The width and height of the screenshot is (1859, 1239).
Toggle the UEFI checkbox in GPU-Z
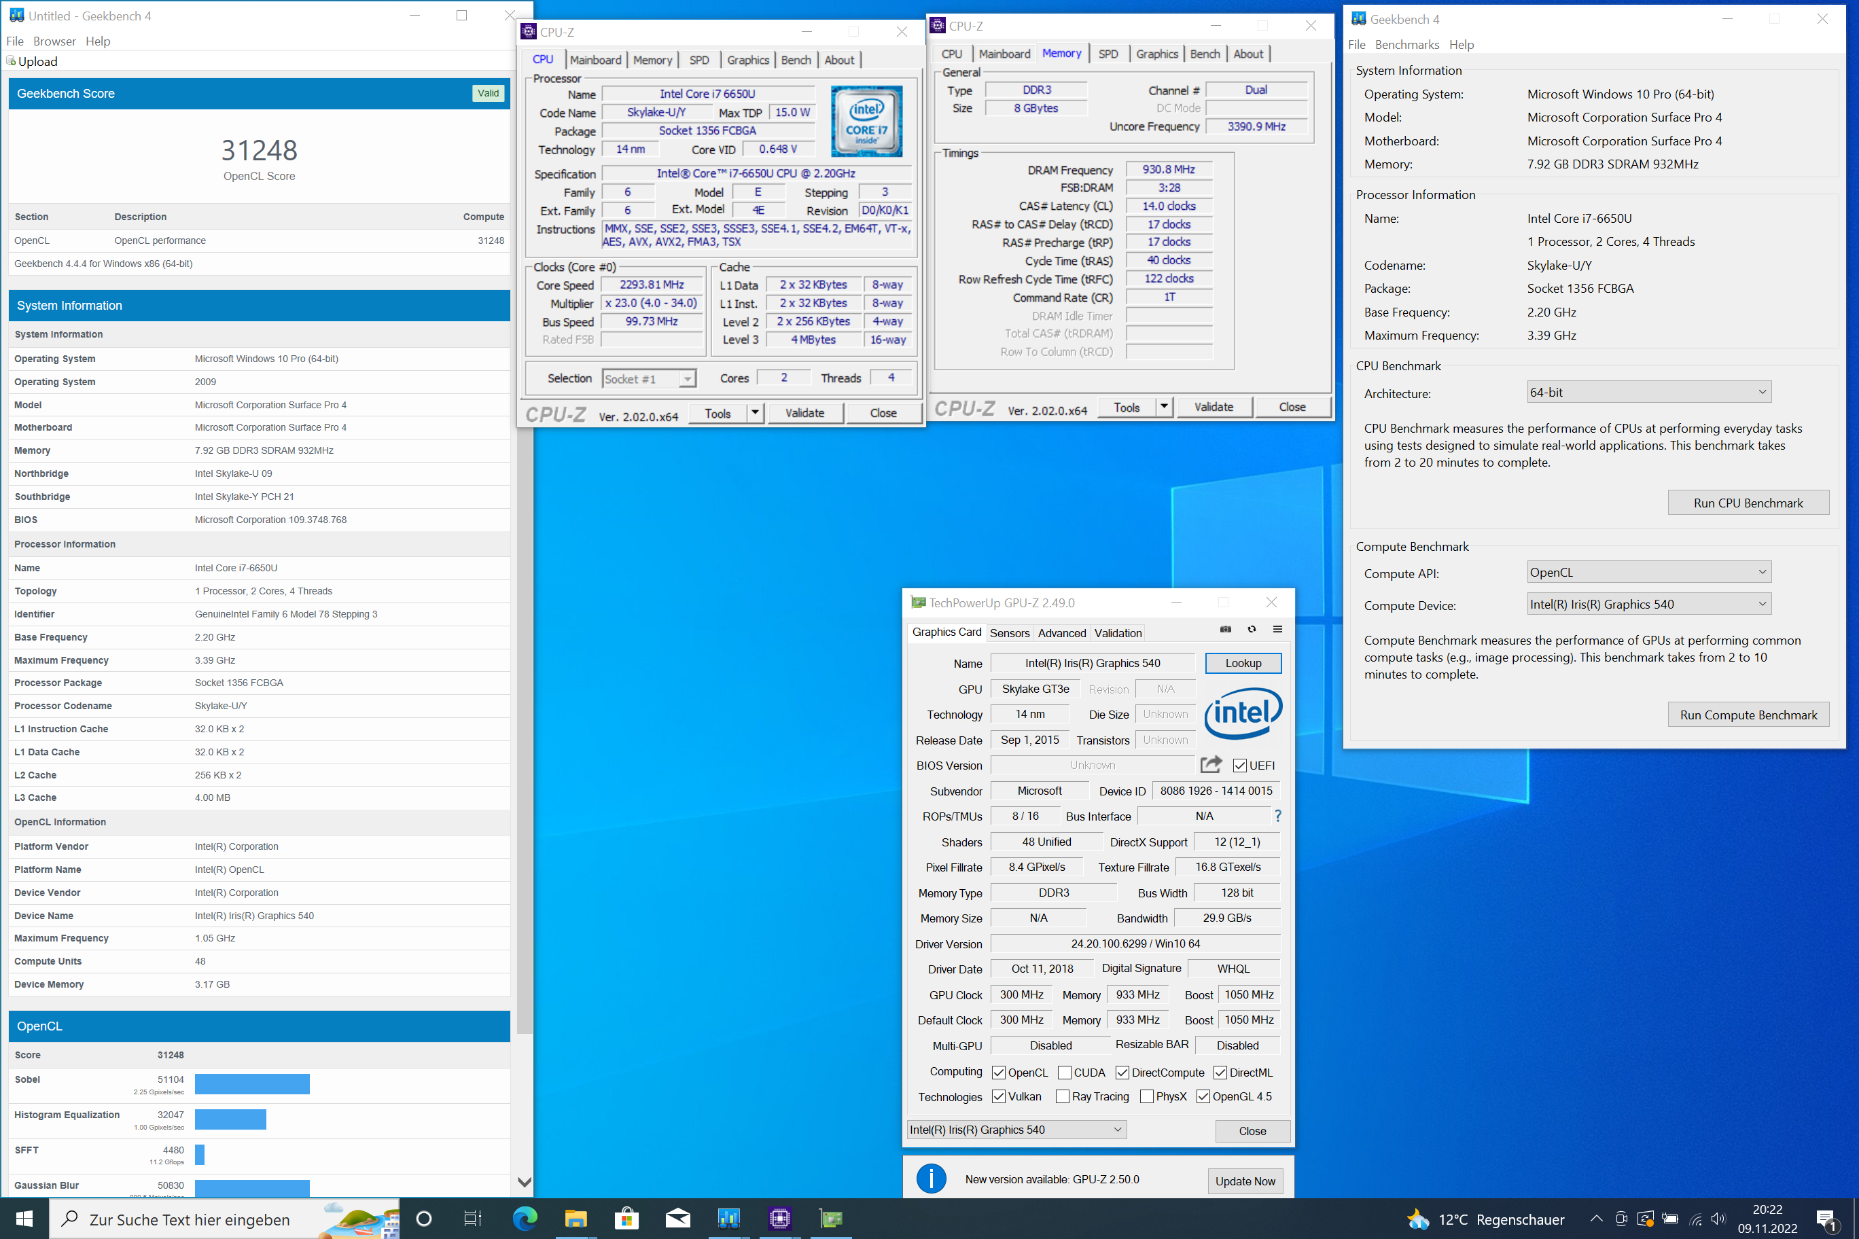pos(1239,765)
